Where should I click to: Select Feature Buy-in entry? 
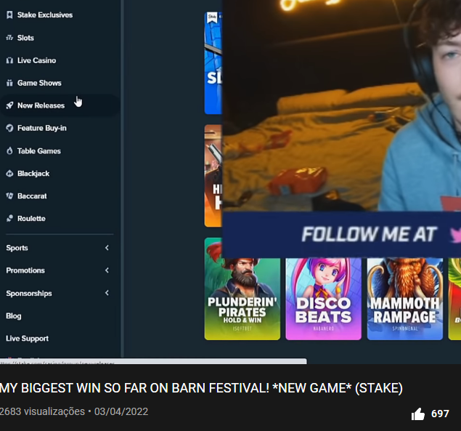(x=42, y=128)
